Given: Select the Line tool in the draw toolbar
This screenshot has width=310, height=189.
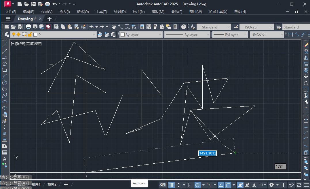Looking at the screenshot, I should [x=5, y=45].
